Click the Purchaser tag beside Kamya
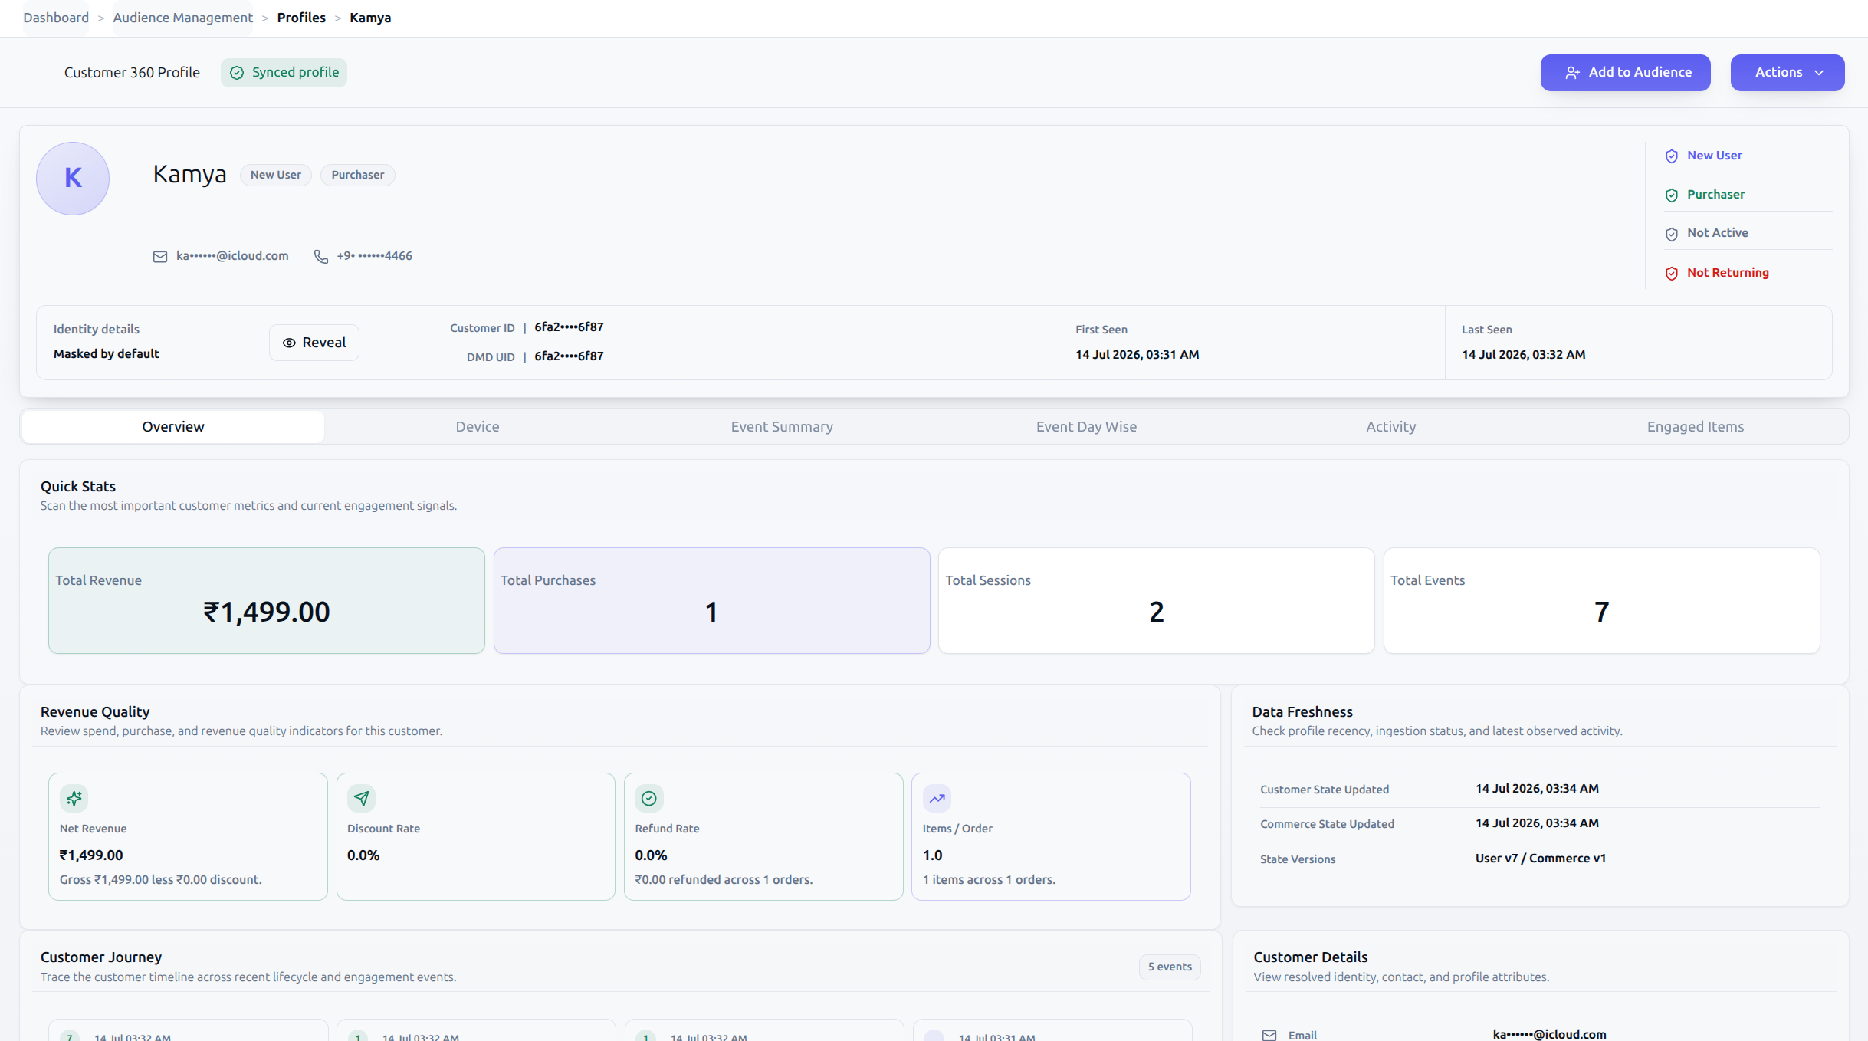 click(x=358, y=175)
